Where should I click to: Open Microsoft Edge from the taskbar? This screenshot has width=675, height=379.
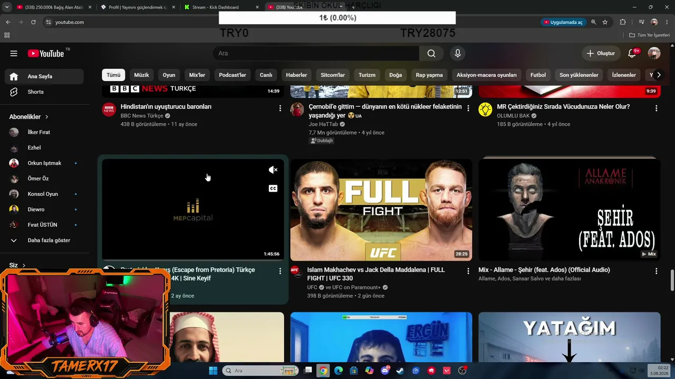pyautogui.click(x=339, y=371)
